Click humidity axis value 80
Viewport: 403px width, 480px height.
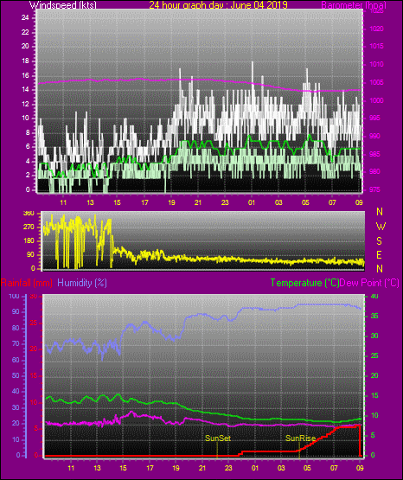pyautogui.click(x=16, y=328)
